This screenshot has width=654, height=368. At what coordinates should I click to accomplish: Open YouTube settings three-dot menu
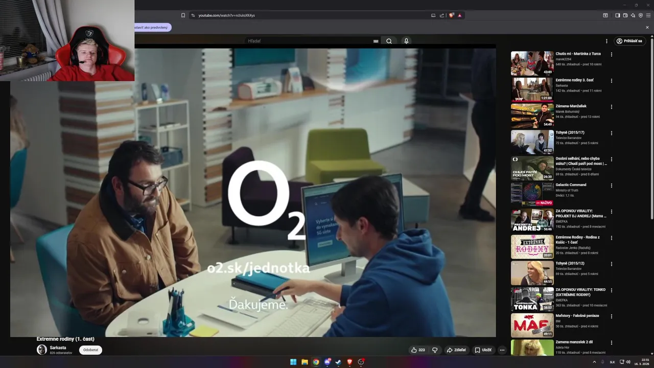point(607,41)
